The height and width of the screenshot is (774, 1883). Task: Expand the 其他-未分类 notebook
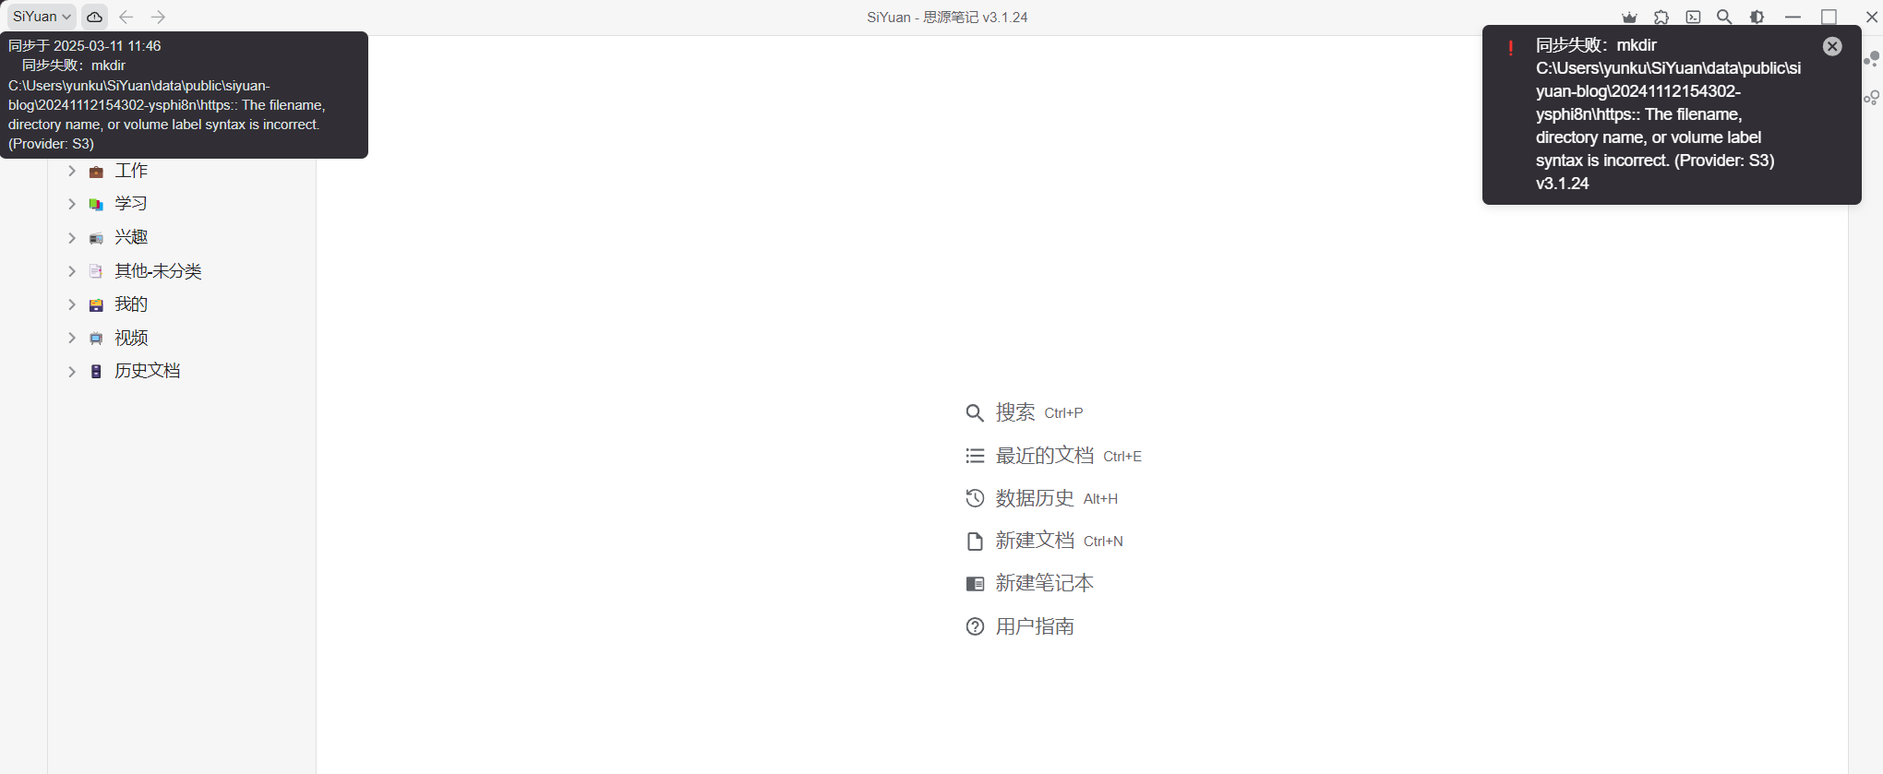point(72,271)
